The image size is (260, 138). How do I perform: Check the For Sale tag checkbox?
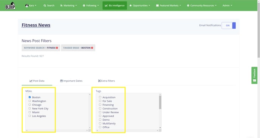[x=100, y=101]
